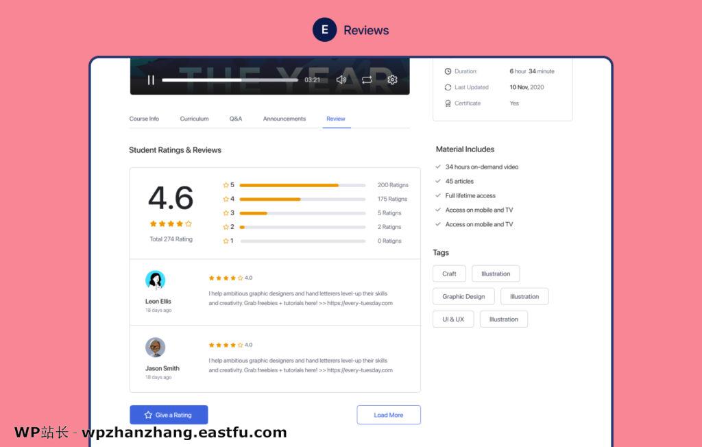Viewport: 702px width, 447px height.
Task: Mute the video volume
Action: (x=341, y=80)
